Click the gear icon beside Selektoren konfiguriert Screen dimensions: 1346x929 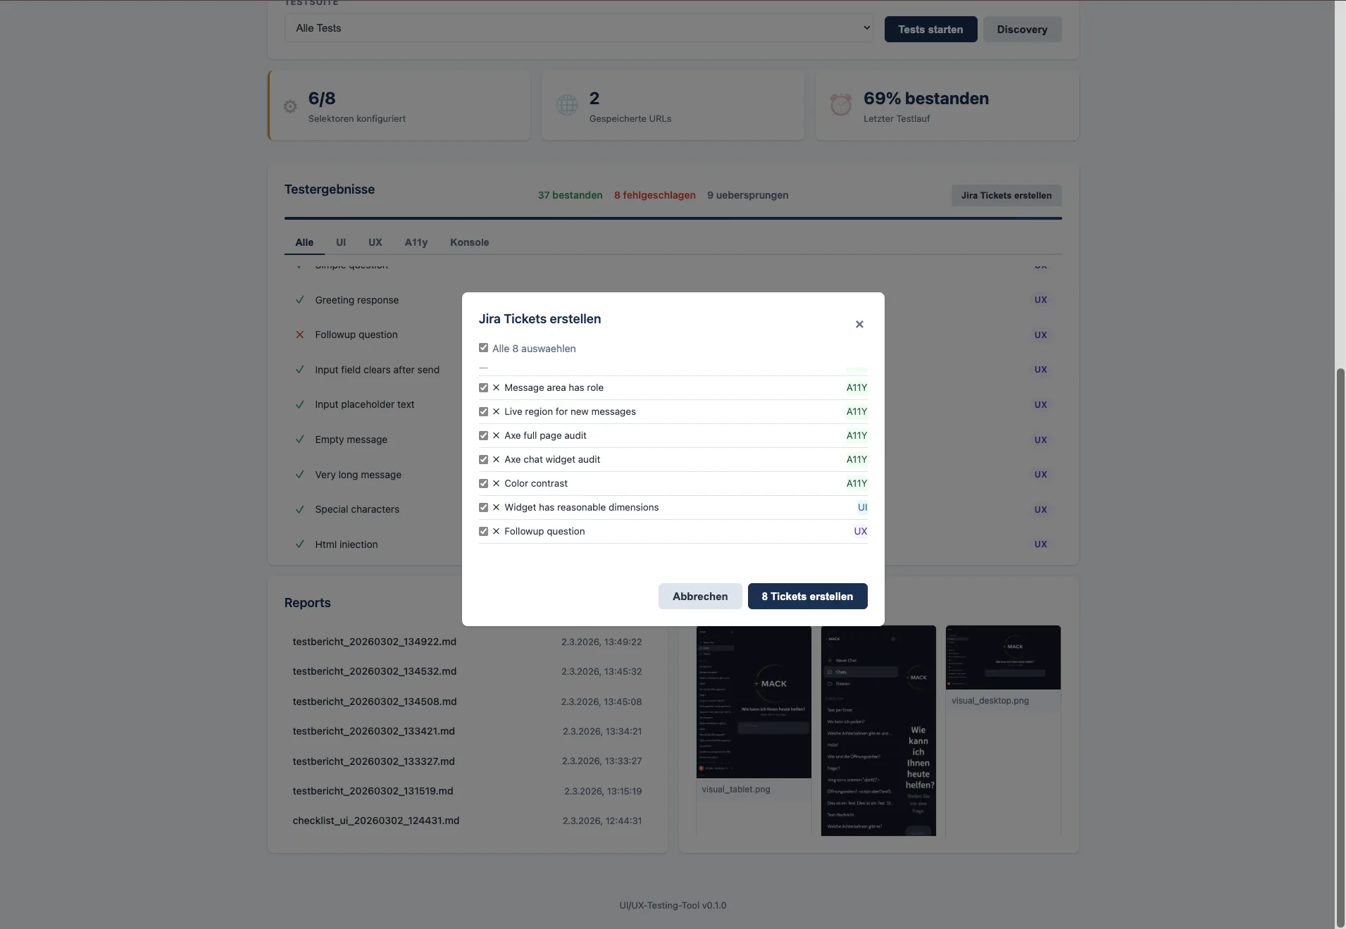290,106
